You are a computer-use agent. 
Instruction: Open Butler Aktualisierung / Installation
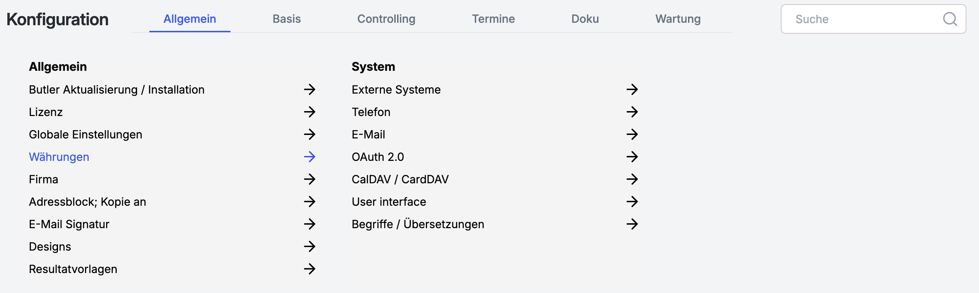point(117,90)
